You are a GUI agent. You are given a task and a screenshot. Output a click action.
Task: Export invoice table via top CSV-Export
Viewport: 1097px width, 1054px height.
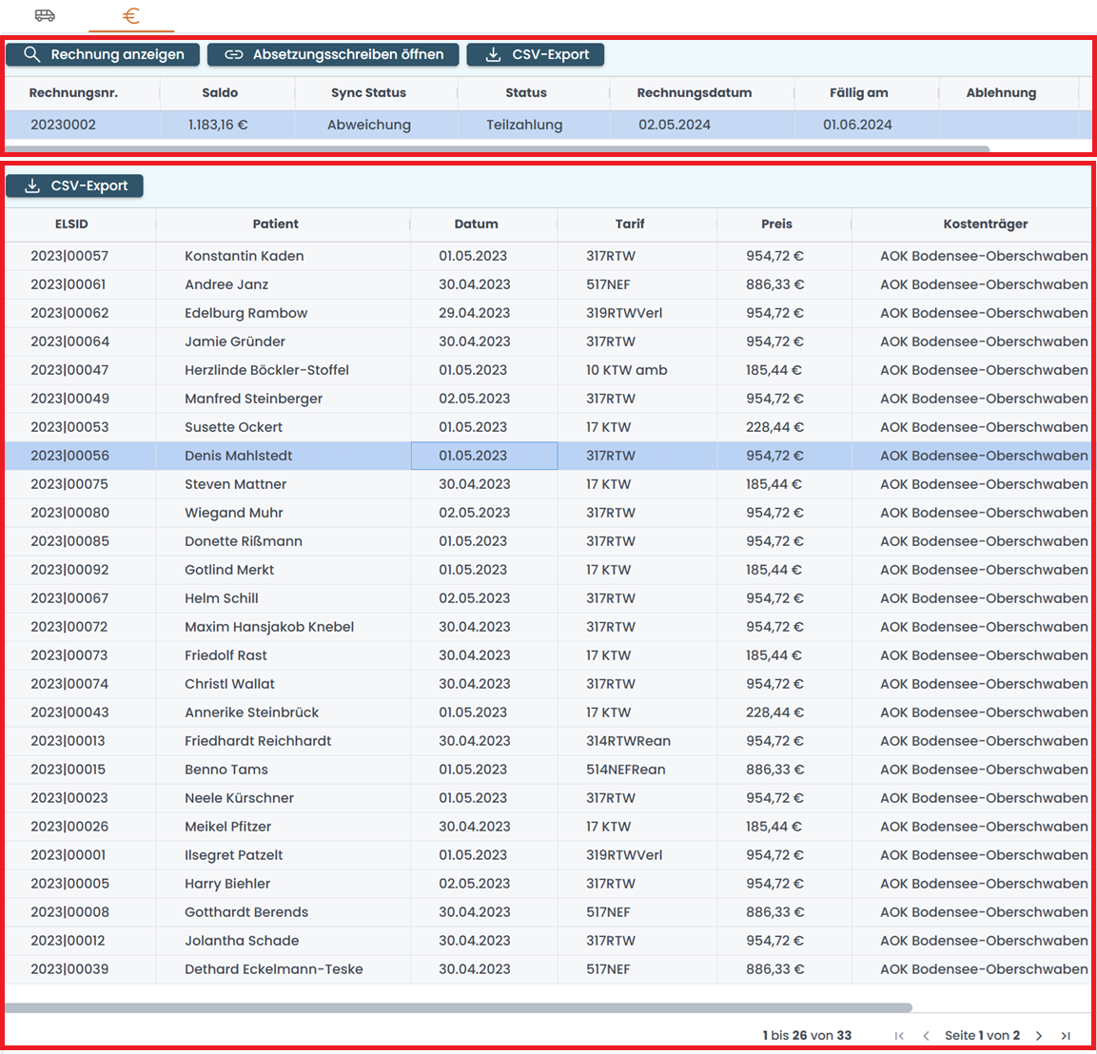pyautogui.click(x=535, y=55)
